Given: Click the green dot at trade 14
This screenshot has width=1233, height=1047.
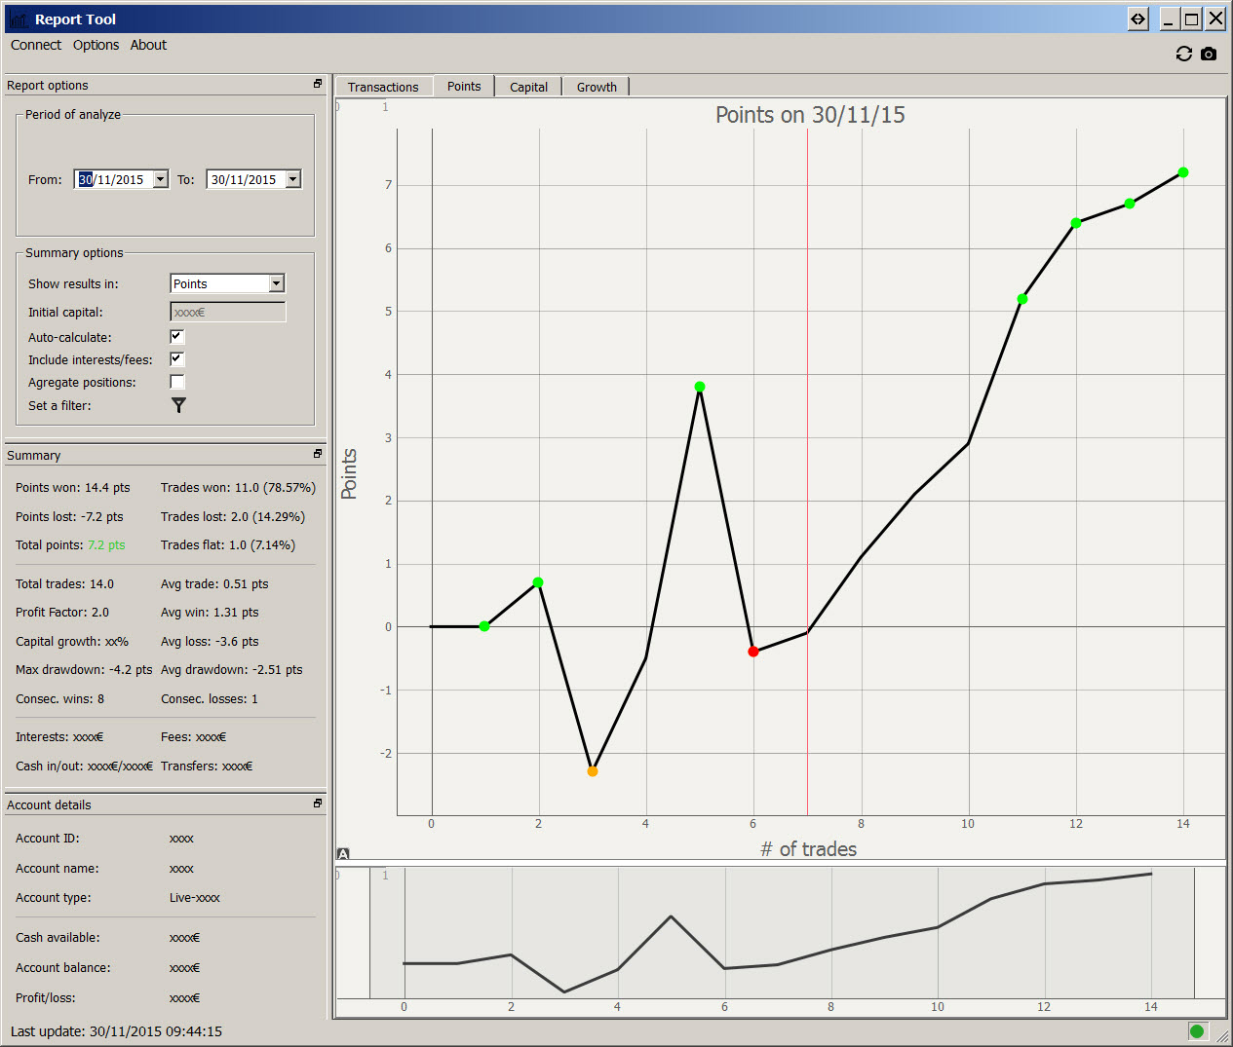Looking at the screenshot, I should [1183, 172].
